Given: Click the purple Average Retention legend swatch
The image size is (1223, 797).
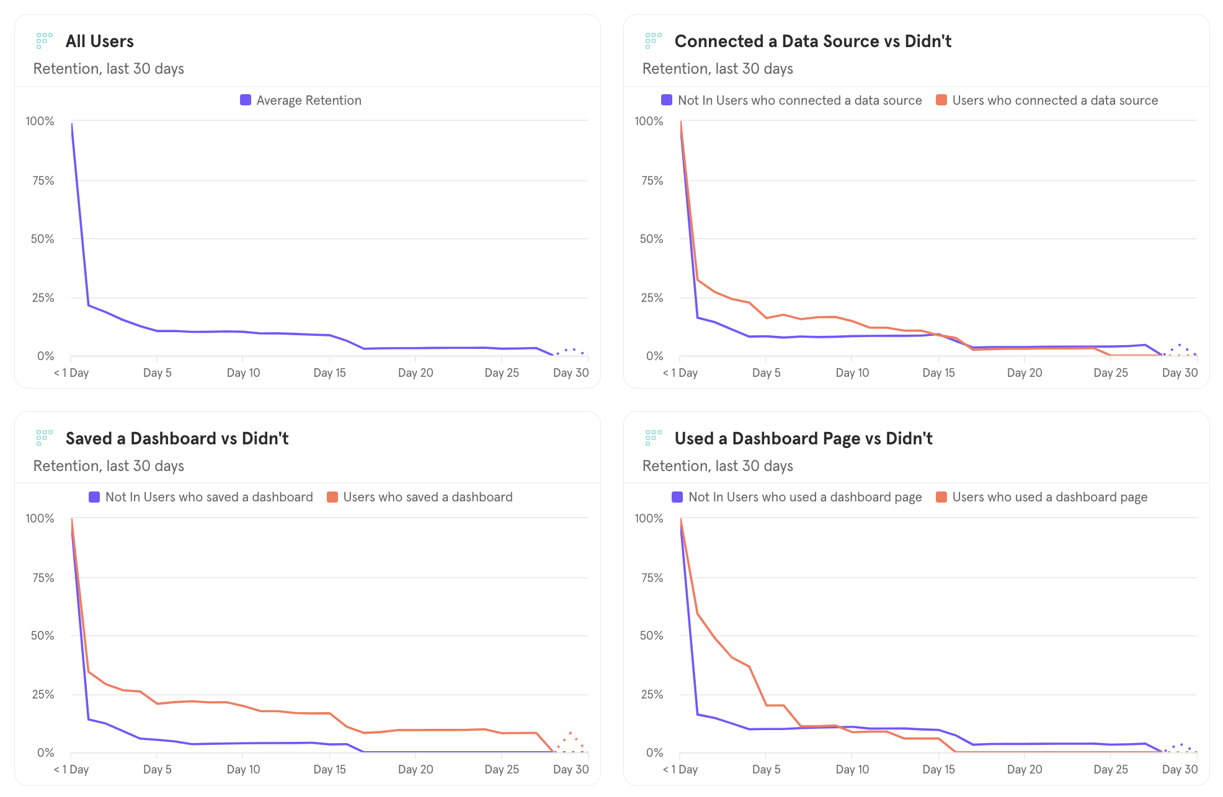Looking at the screenshot, I should pos(246,100).
